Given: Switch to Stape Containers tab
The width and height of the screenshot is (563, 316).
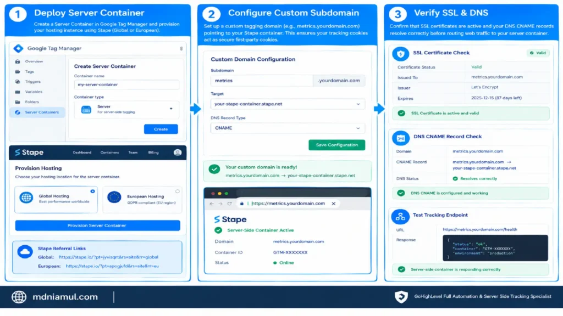Looking at the screenshot, I should [x=109, y=153].
